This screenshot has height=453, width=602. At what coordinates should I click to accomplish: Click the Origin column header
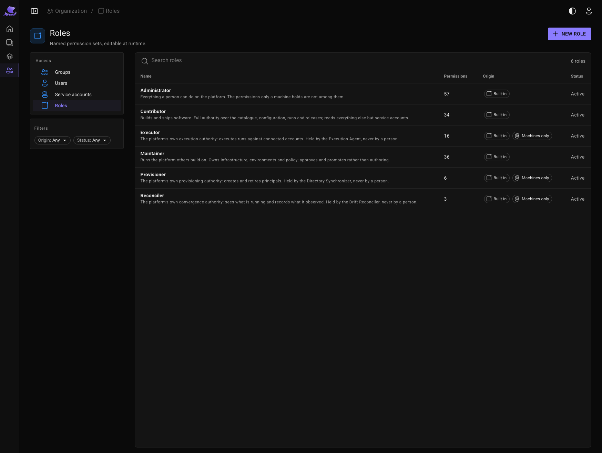point(488,76)
